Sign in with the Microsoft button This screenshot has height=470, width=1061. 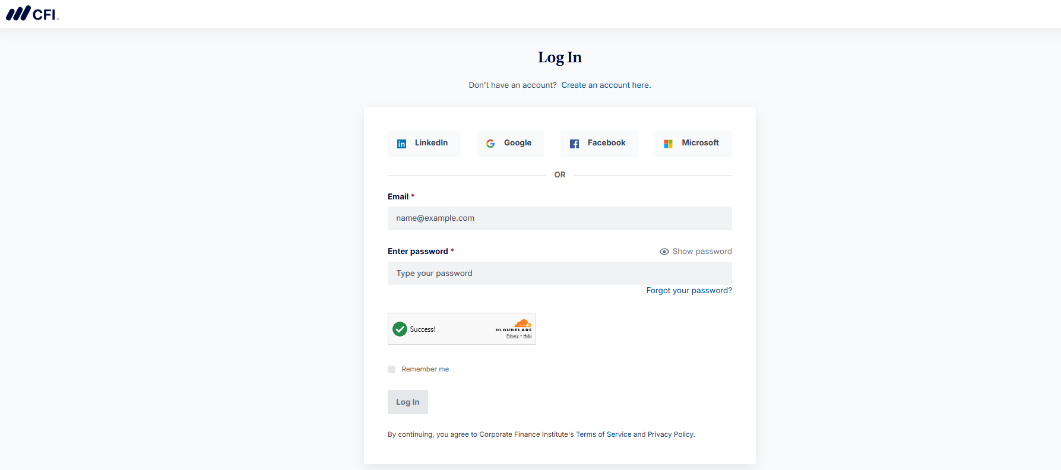(693, 144)
